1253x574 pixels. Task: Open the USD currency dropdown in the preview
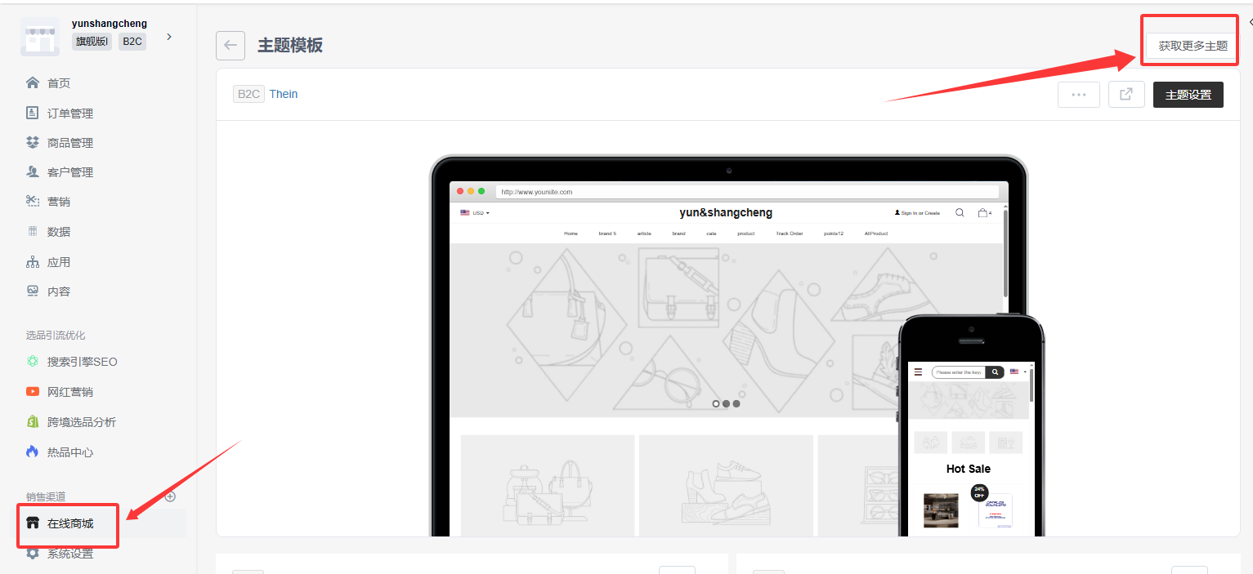pyautogui.click(x=475, y=213)
